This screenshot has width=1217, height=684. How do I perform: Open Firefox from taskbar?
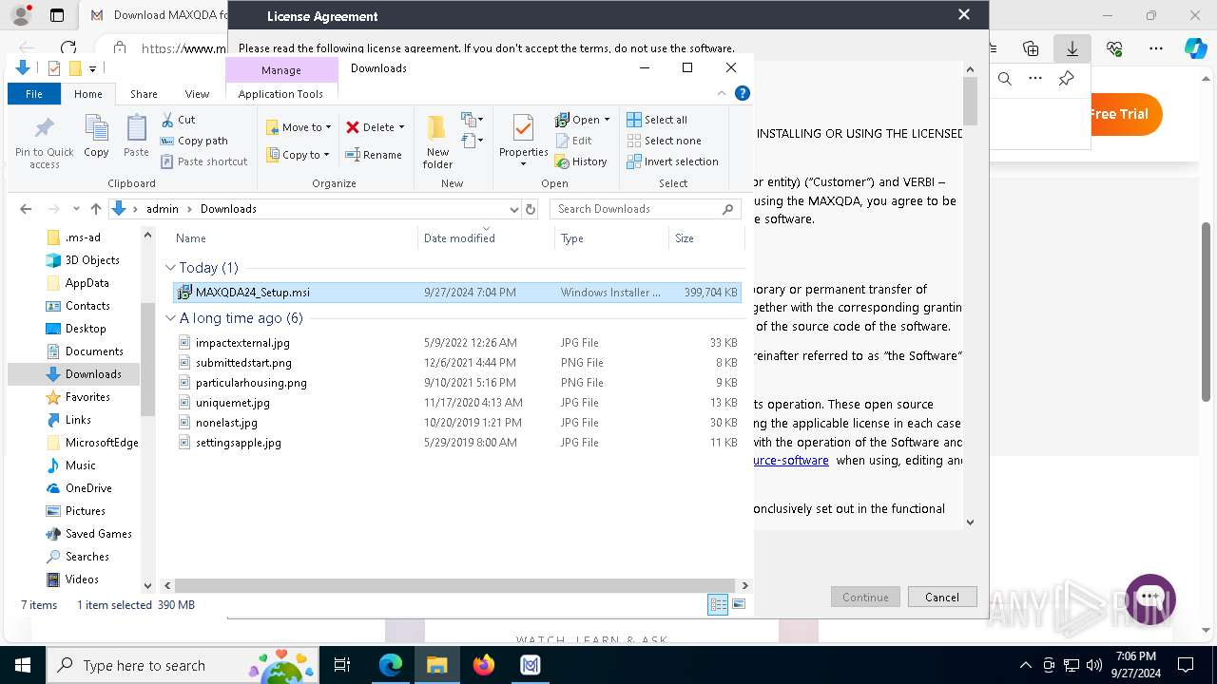(484, 665)
